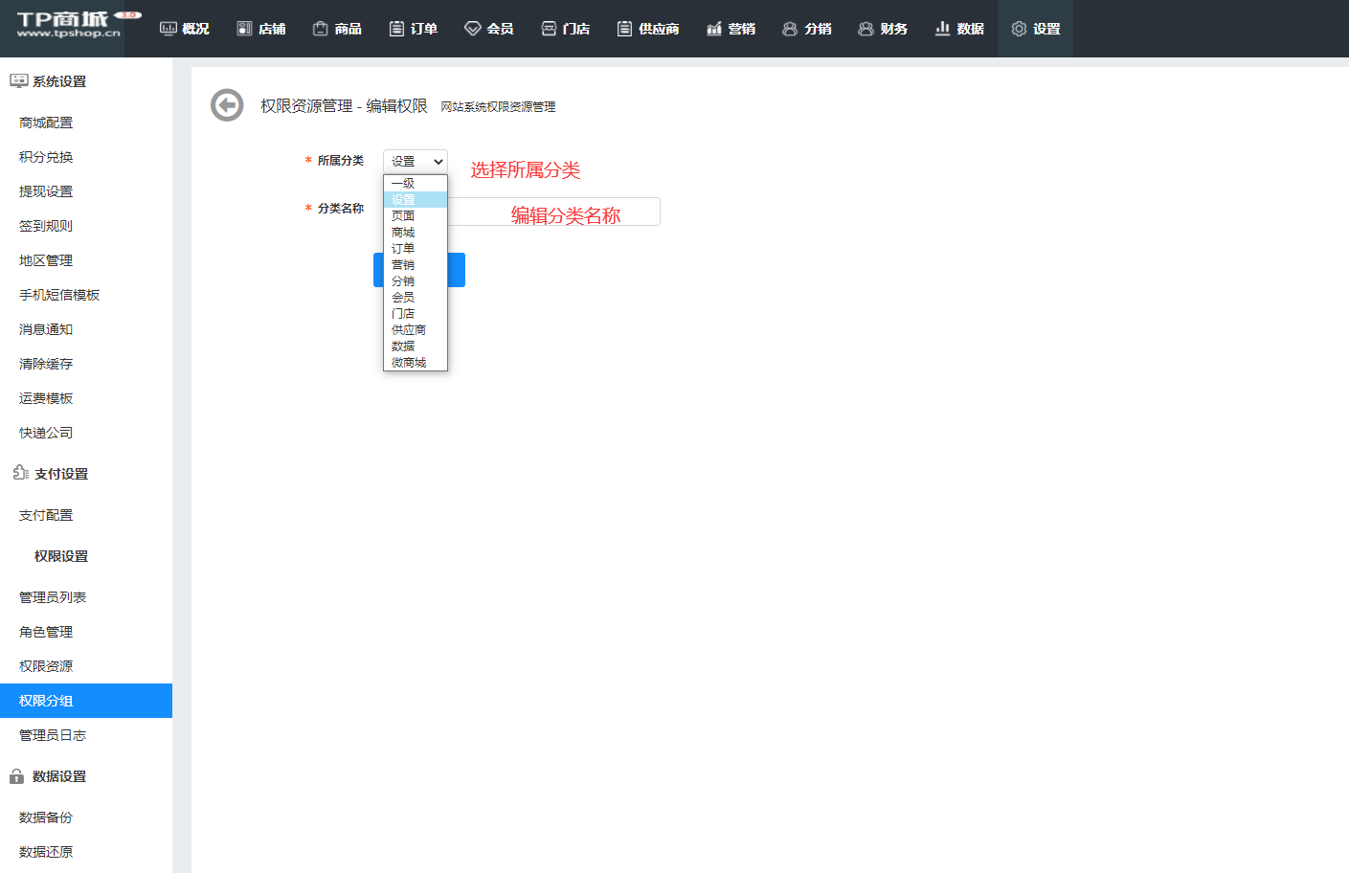This screenshot has width=1349, height=873.
Task: Open the 订单 orders menu
Action: [x=414, y=29]
